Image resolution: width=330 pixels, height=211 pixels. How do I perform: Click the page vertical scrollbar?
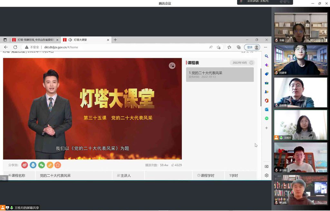261,87
